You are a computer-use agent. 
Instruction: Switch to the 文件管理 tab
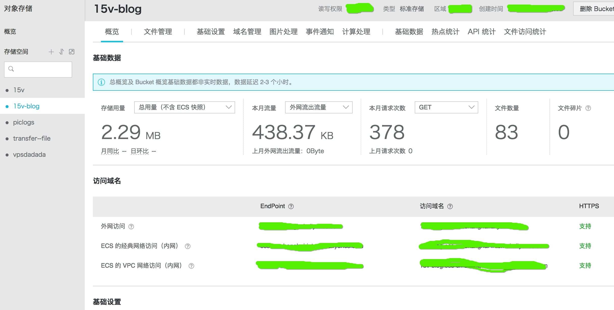pos(158,32)
